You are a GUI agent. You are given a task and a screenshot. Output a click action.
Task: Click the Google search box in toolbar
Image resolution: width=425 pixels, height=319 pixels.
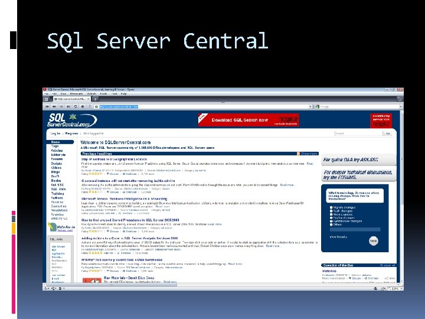(x=359, y=107)
